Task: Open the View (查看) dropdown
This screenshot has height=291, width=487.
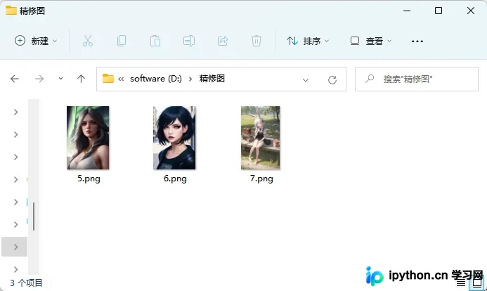Action: tap(371, 41)
